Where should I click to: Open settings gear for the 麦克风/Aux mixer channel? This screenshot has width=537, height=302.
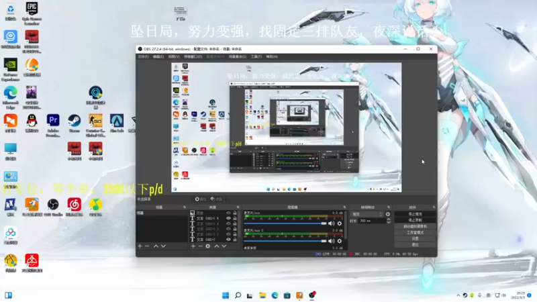pyautogui.click(x=340, y=223)
